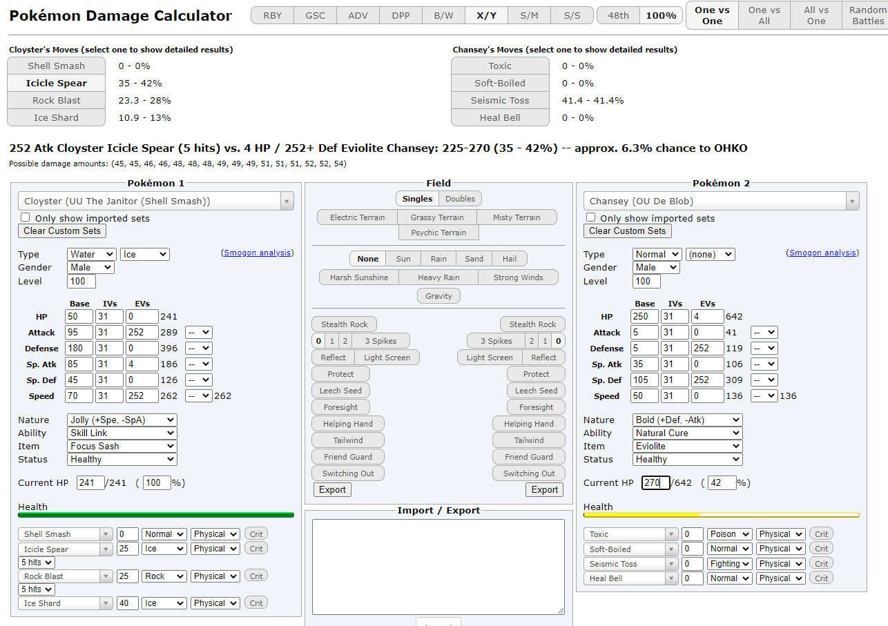Enable Strong Winds weather
This screenshot has height=626, width=888.
point(518,277)
